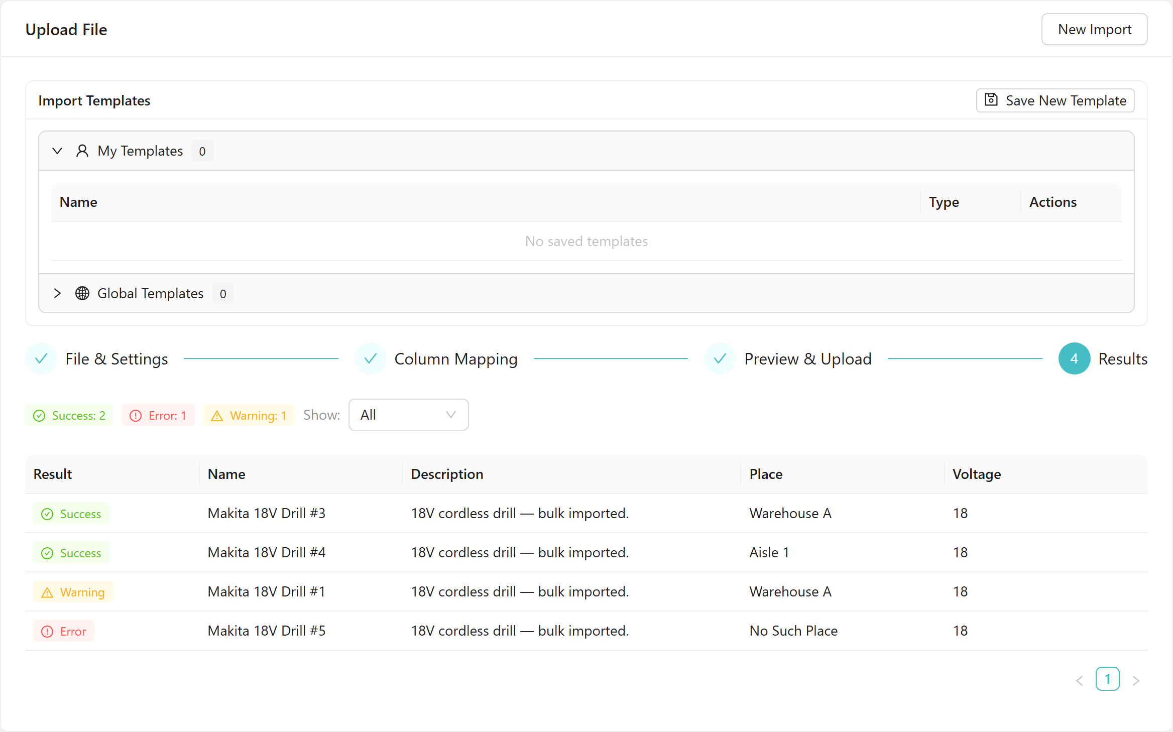Click the save icon in Save New Template
Screen dimensions: 1173x732
click(991, 100)
